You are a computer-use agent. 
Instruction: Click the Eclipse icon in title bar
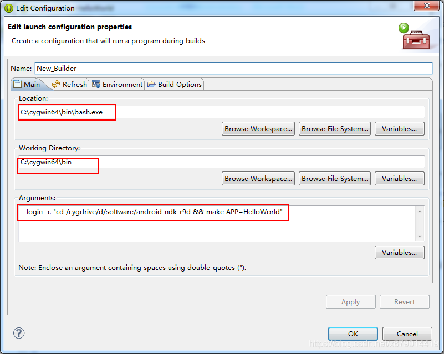9,8
